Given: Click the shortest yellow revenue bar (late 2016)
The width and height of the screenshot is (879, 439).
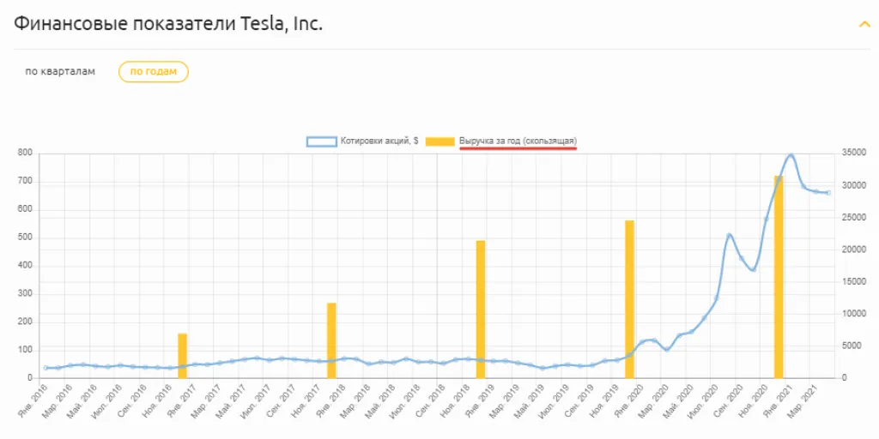Looking at the screenshot, I should (182, 355).
